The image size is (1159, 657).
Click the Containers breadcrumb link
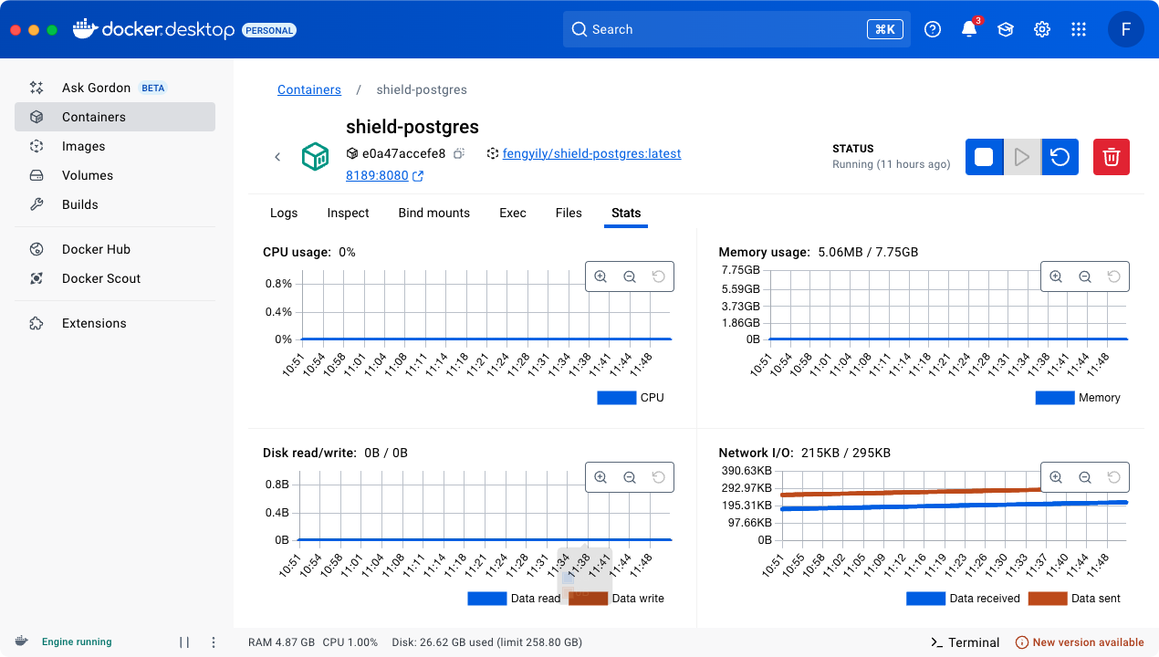click(309, 89)
